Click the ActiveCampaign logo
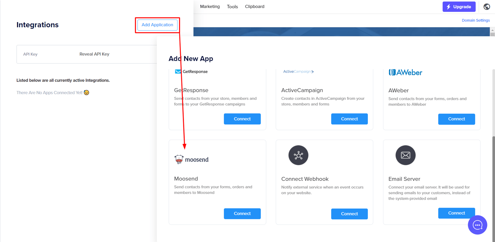Viewport: 495px width, 242px height. pyautogui.click(x=299, y=72)
